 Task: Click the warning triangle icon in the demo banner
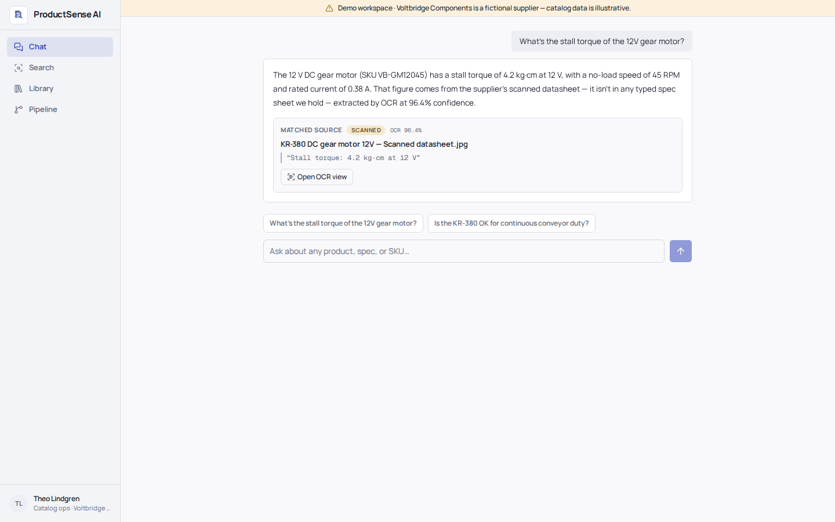329,8
